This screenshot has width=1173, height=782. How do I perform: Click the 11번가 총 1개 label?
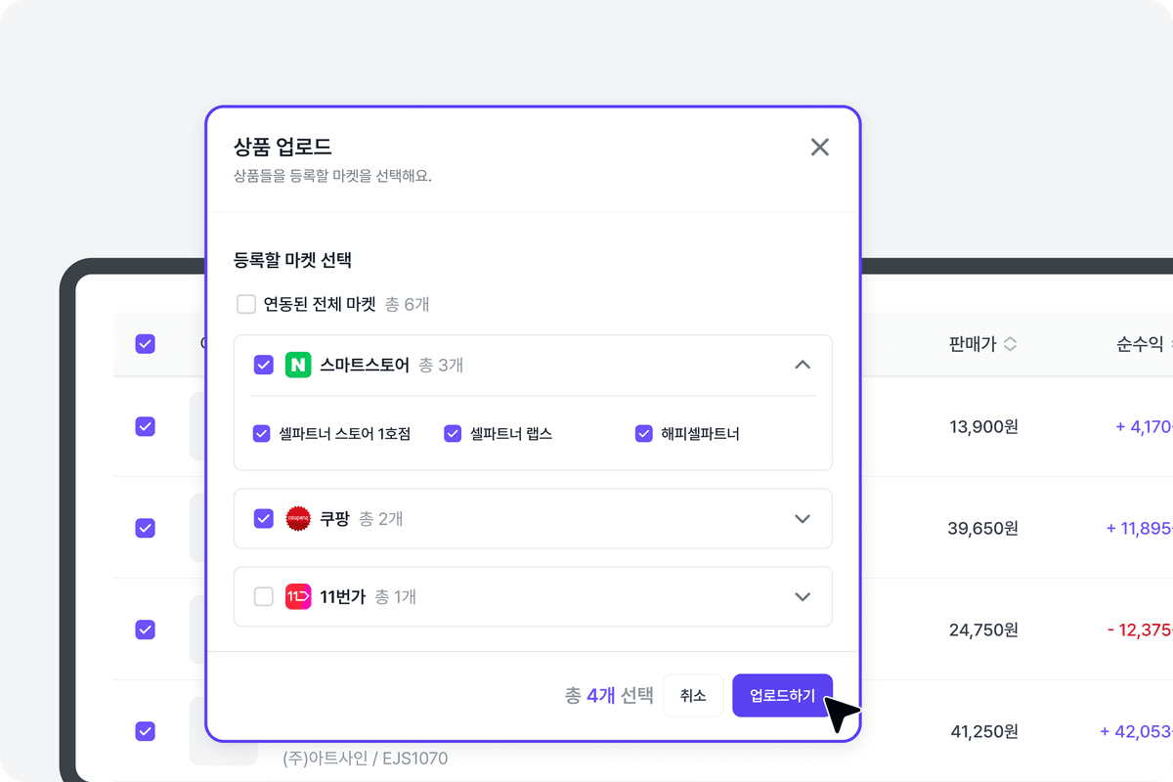[369, 596]
